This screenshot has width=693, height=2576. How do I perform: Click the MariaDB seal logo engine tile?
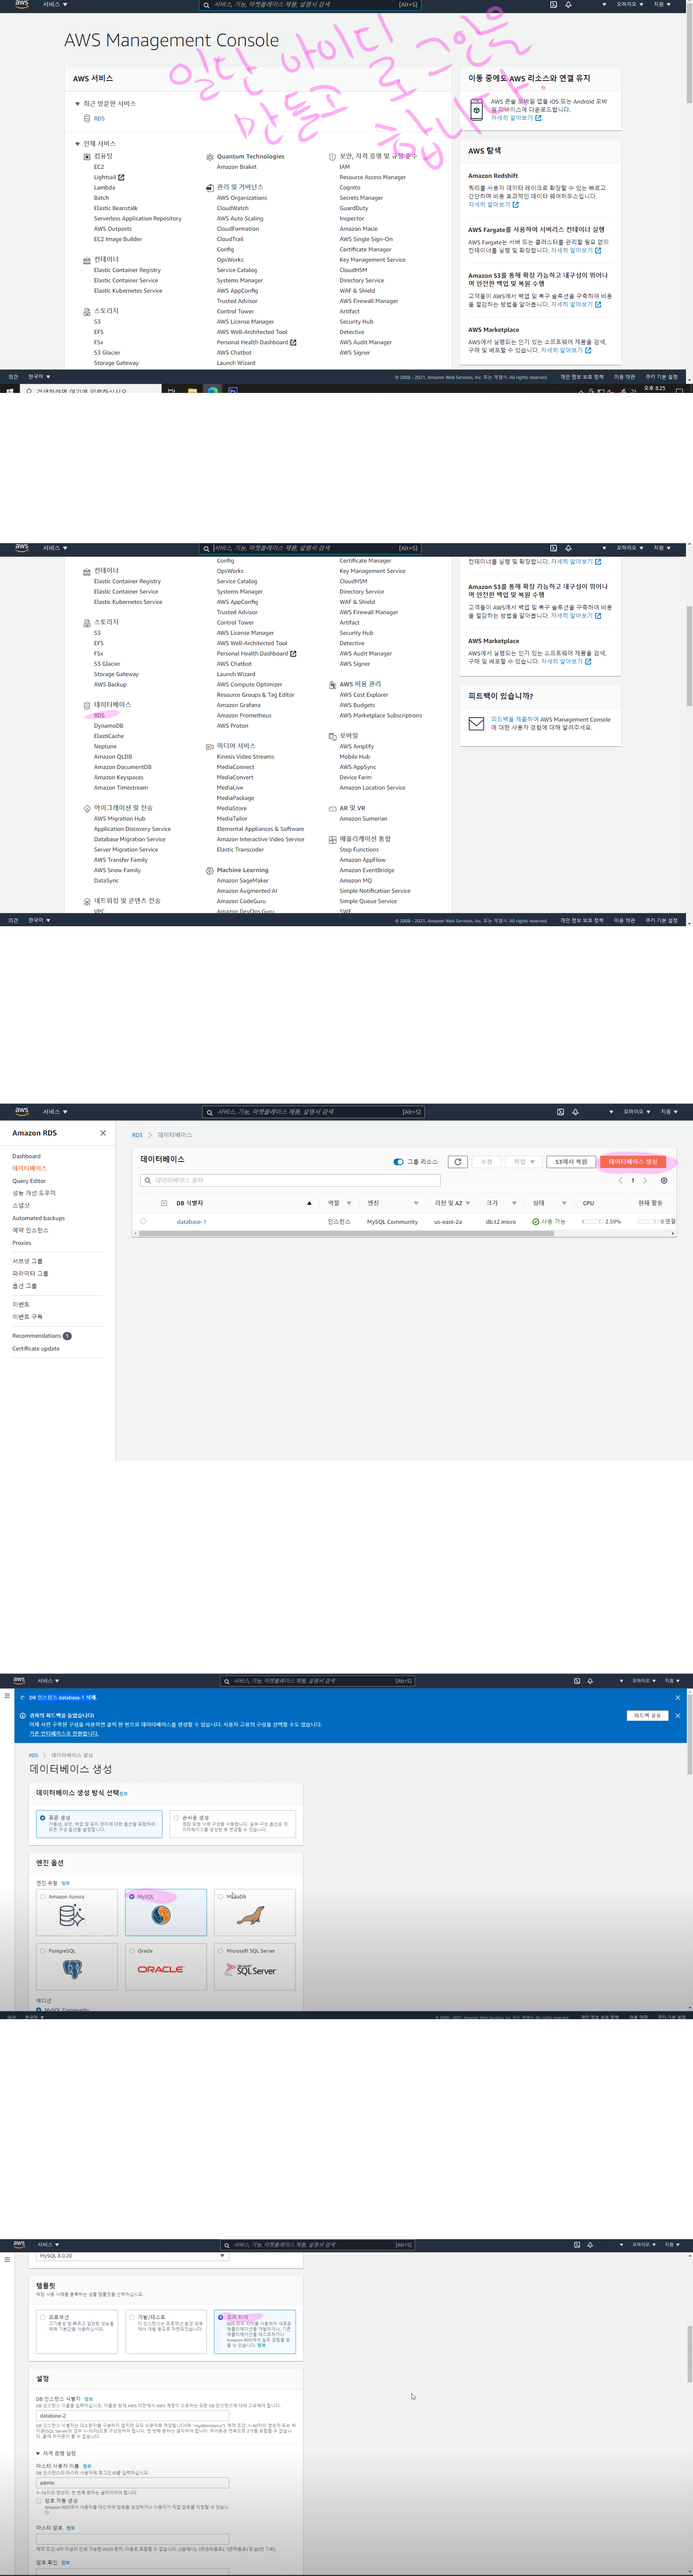click(x=250, y=1915)
